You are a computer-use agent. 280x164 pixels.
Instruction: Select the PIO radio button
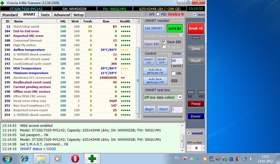tap(158, 14)
